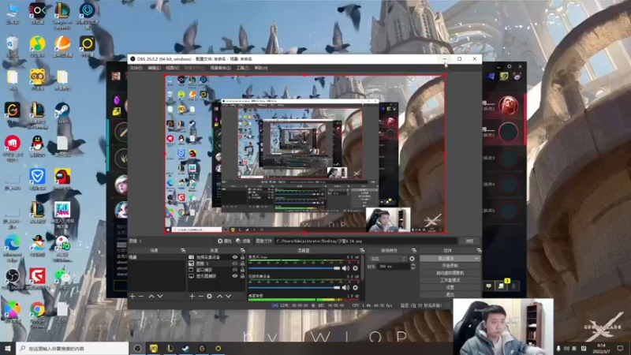
Task: Open the Tools menu in OBS
Action: pos(243,68)
